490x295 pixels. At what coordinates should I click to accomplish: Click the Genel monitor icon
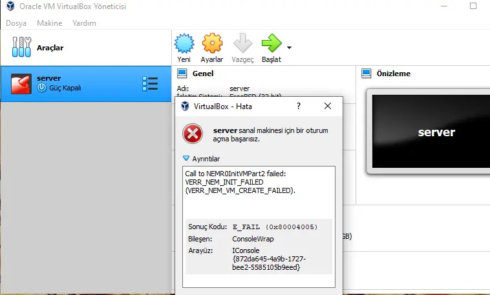182,74
